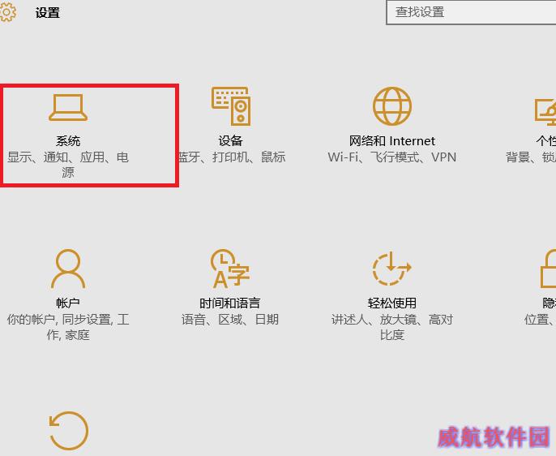
Task: Open the System laptop icon
Action: (68, 107)
